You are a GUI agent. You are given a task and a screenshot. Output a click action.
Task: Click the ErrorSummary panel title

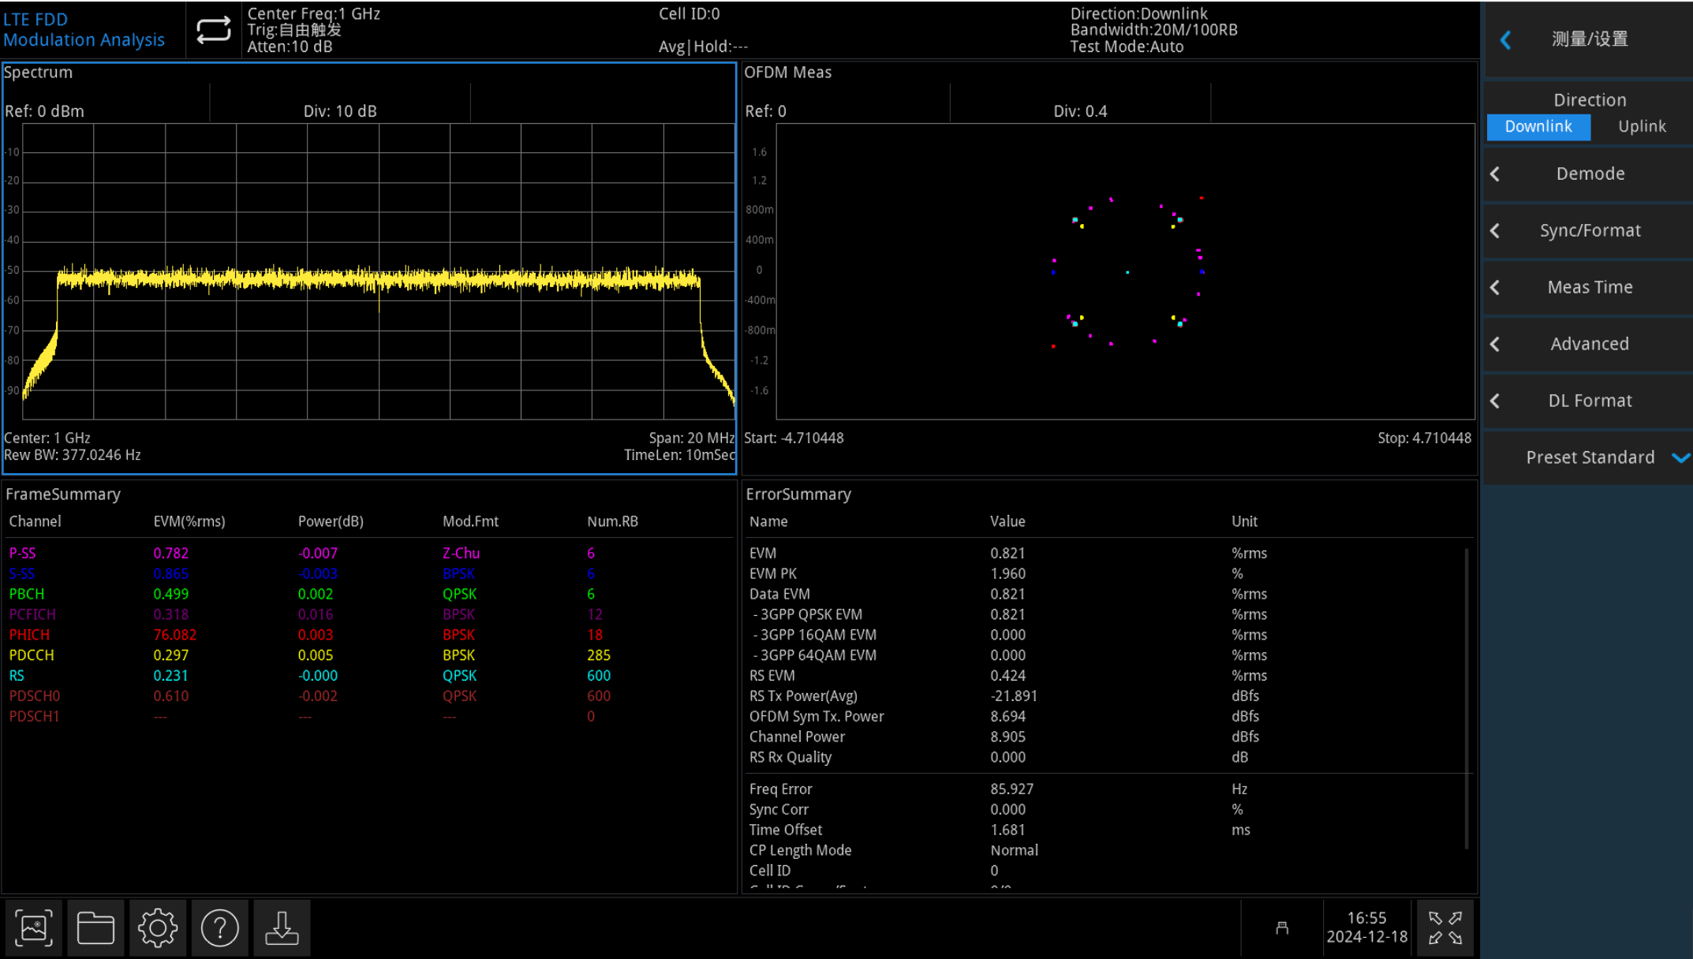pyautogui.click(x=798, y=494)
